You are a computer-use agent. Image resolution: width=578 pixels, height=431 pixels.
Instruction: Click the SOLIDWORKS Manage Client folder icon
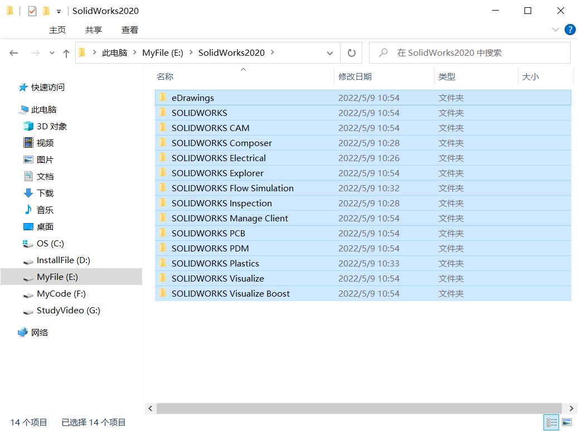(x=163, y=218)
